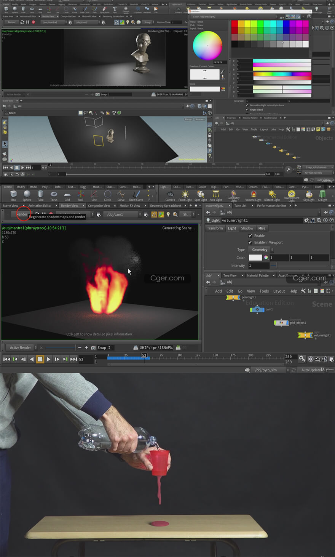
Task: Toggle the Enable checkbox for volumelight1
Action: 250,236
